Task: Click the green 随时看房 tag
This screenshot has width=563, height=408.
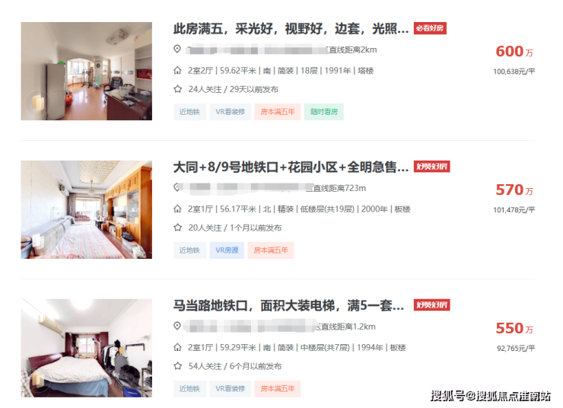Action: pyautogui.click(x=324, y=112)
